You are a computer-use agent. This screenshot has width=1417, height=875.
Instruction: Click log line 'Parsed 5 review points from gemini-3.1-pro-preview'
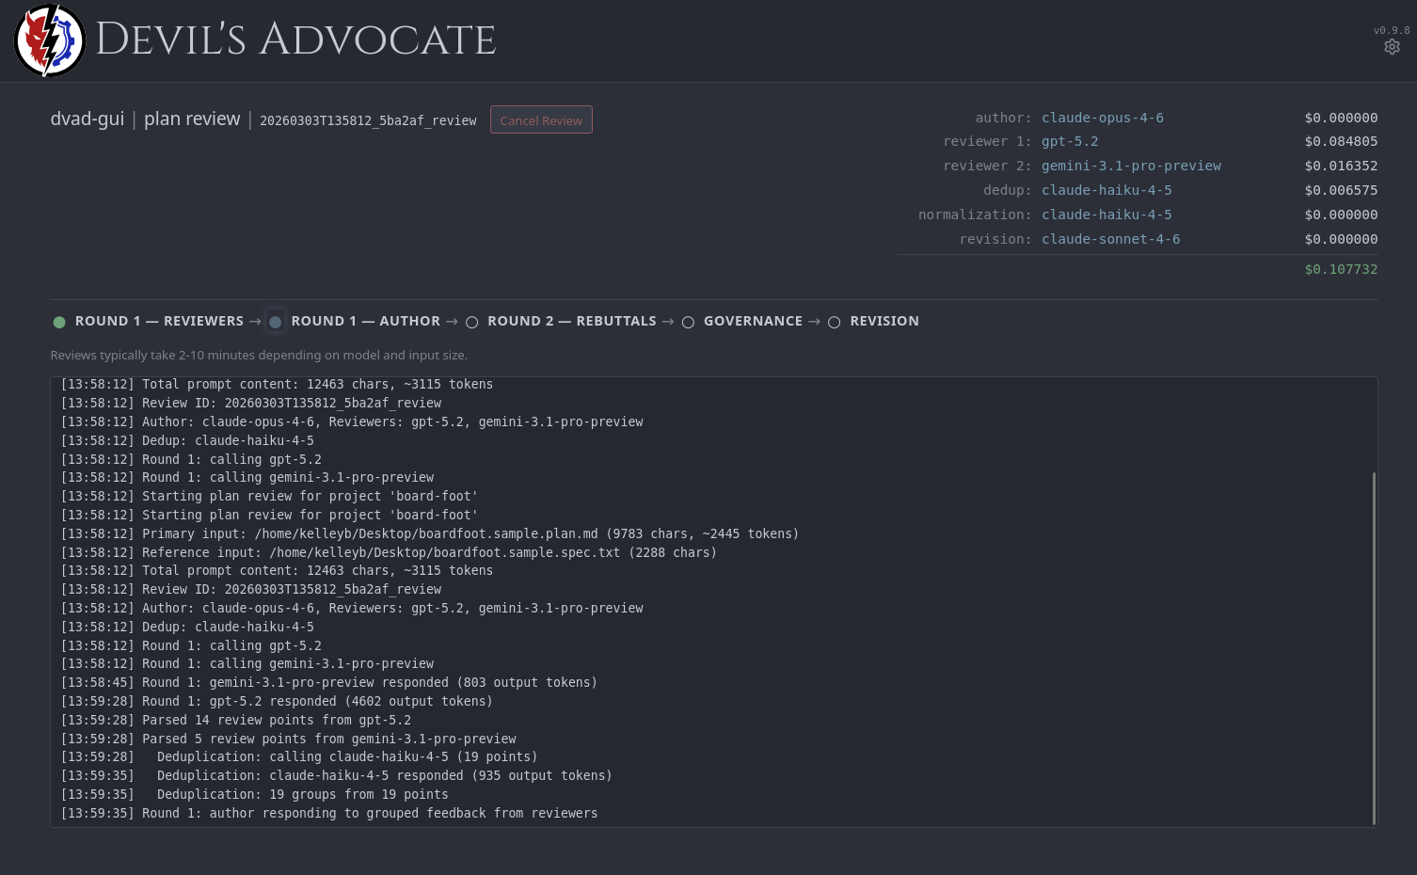(x=288, y=739)
